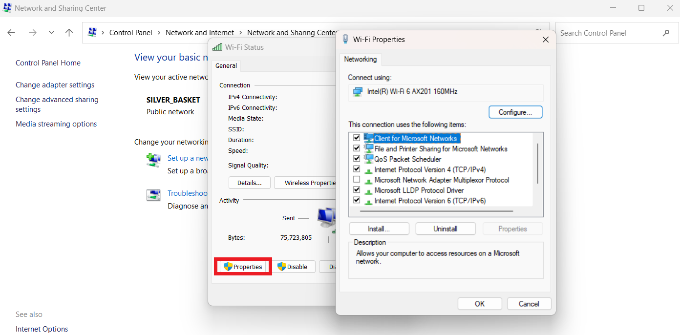Click the Network and Sharing Center title bar icon
This screenshot has width=680, height=335.
click(x=7, y=8)
